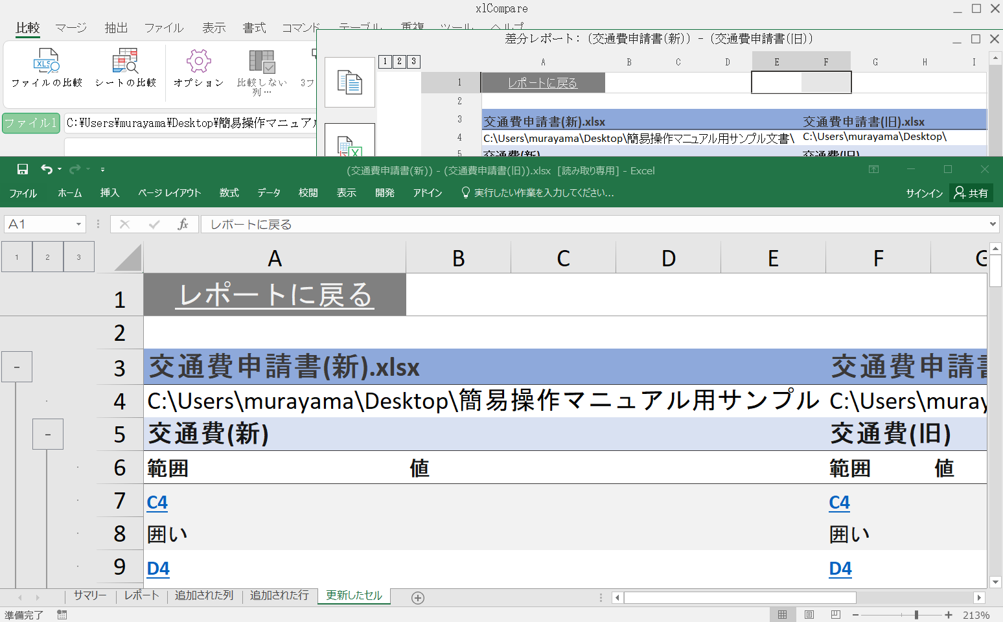Click the Tell me search box
The width and height of the screenshot is (1003, 622).
[x=538, y=193]
